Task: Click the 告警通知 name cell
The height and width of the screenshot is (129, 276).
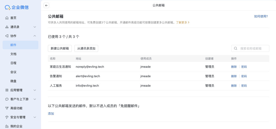Action: (56, 76)
